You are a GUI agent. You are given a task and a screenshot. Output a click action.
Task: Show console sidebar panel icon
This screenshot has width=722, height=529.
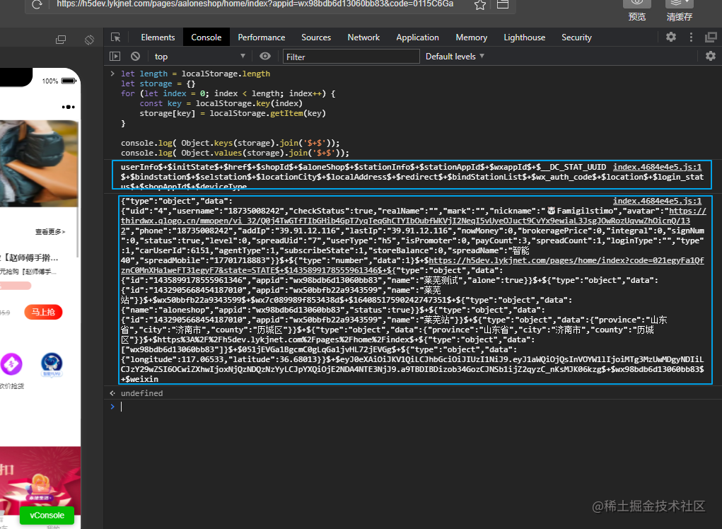(115, 56)
